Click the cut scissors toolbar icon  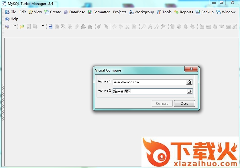(127, 27)
